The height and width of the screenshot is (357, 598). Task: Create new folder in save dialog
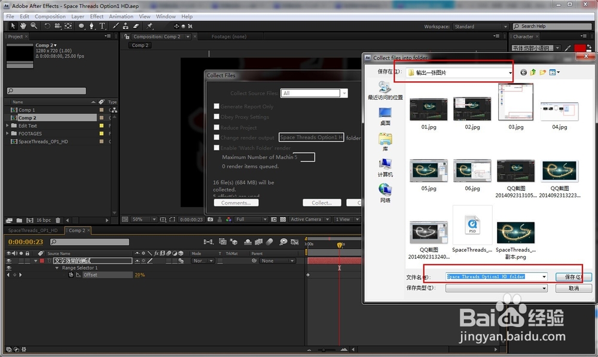click(x=542, y=72)
